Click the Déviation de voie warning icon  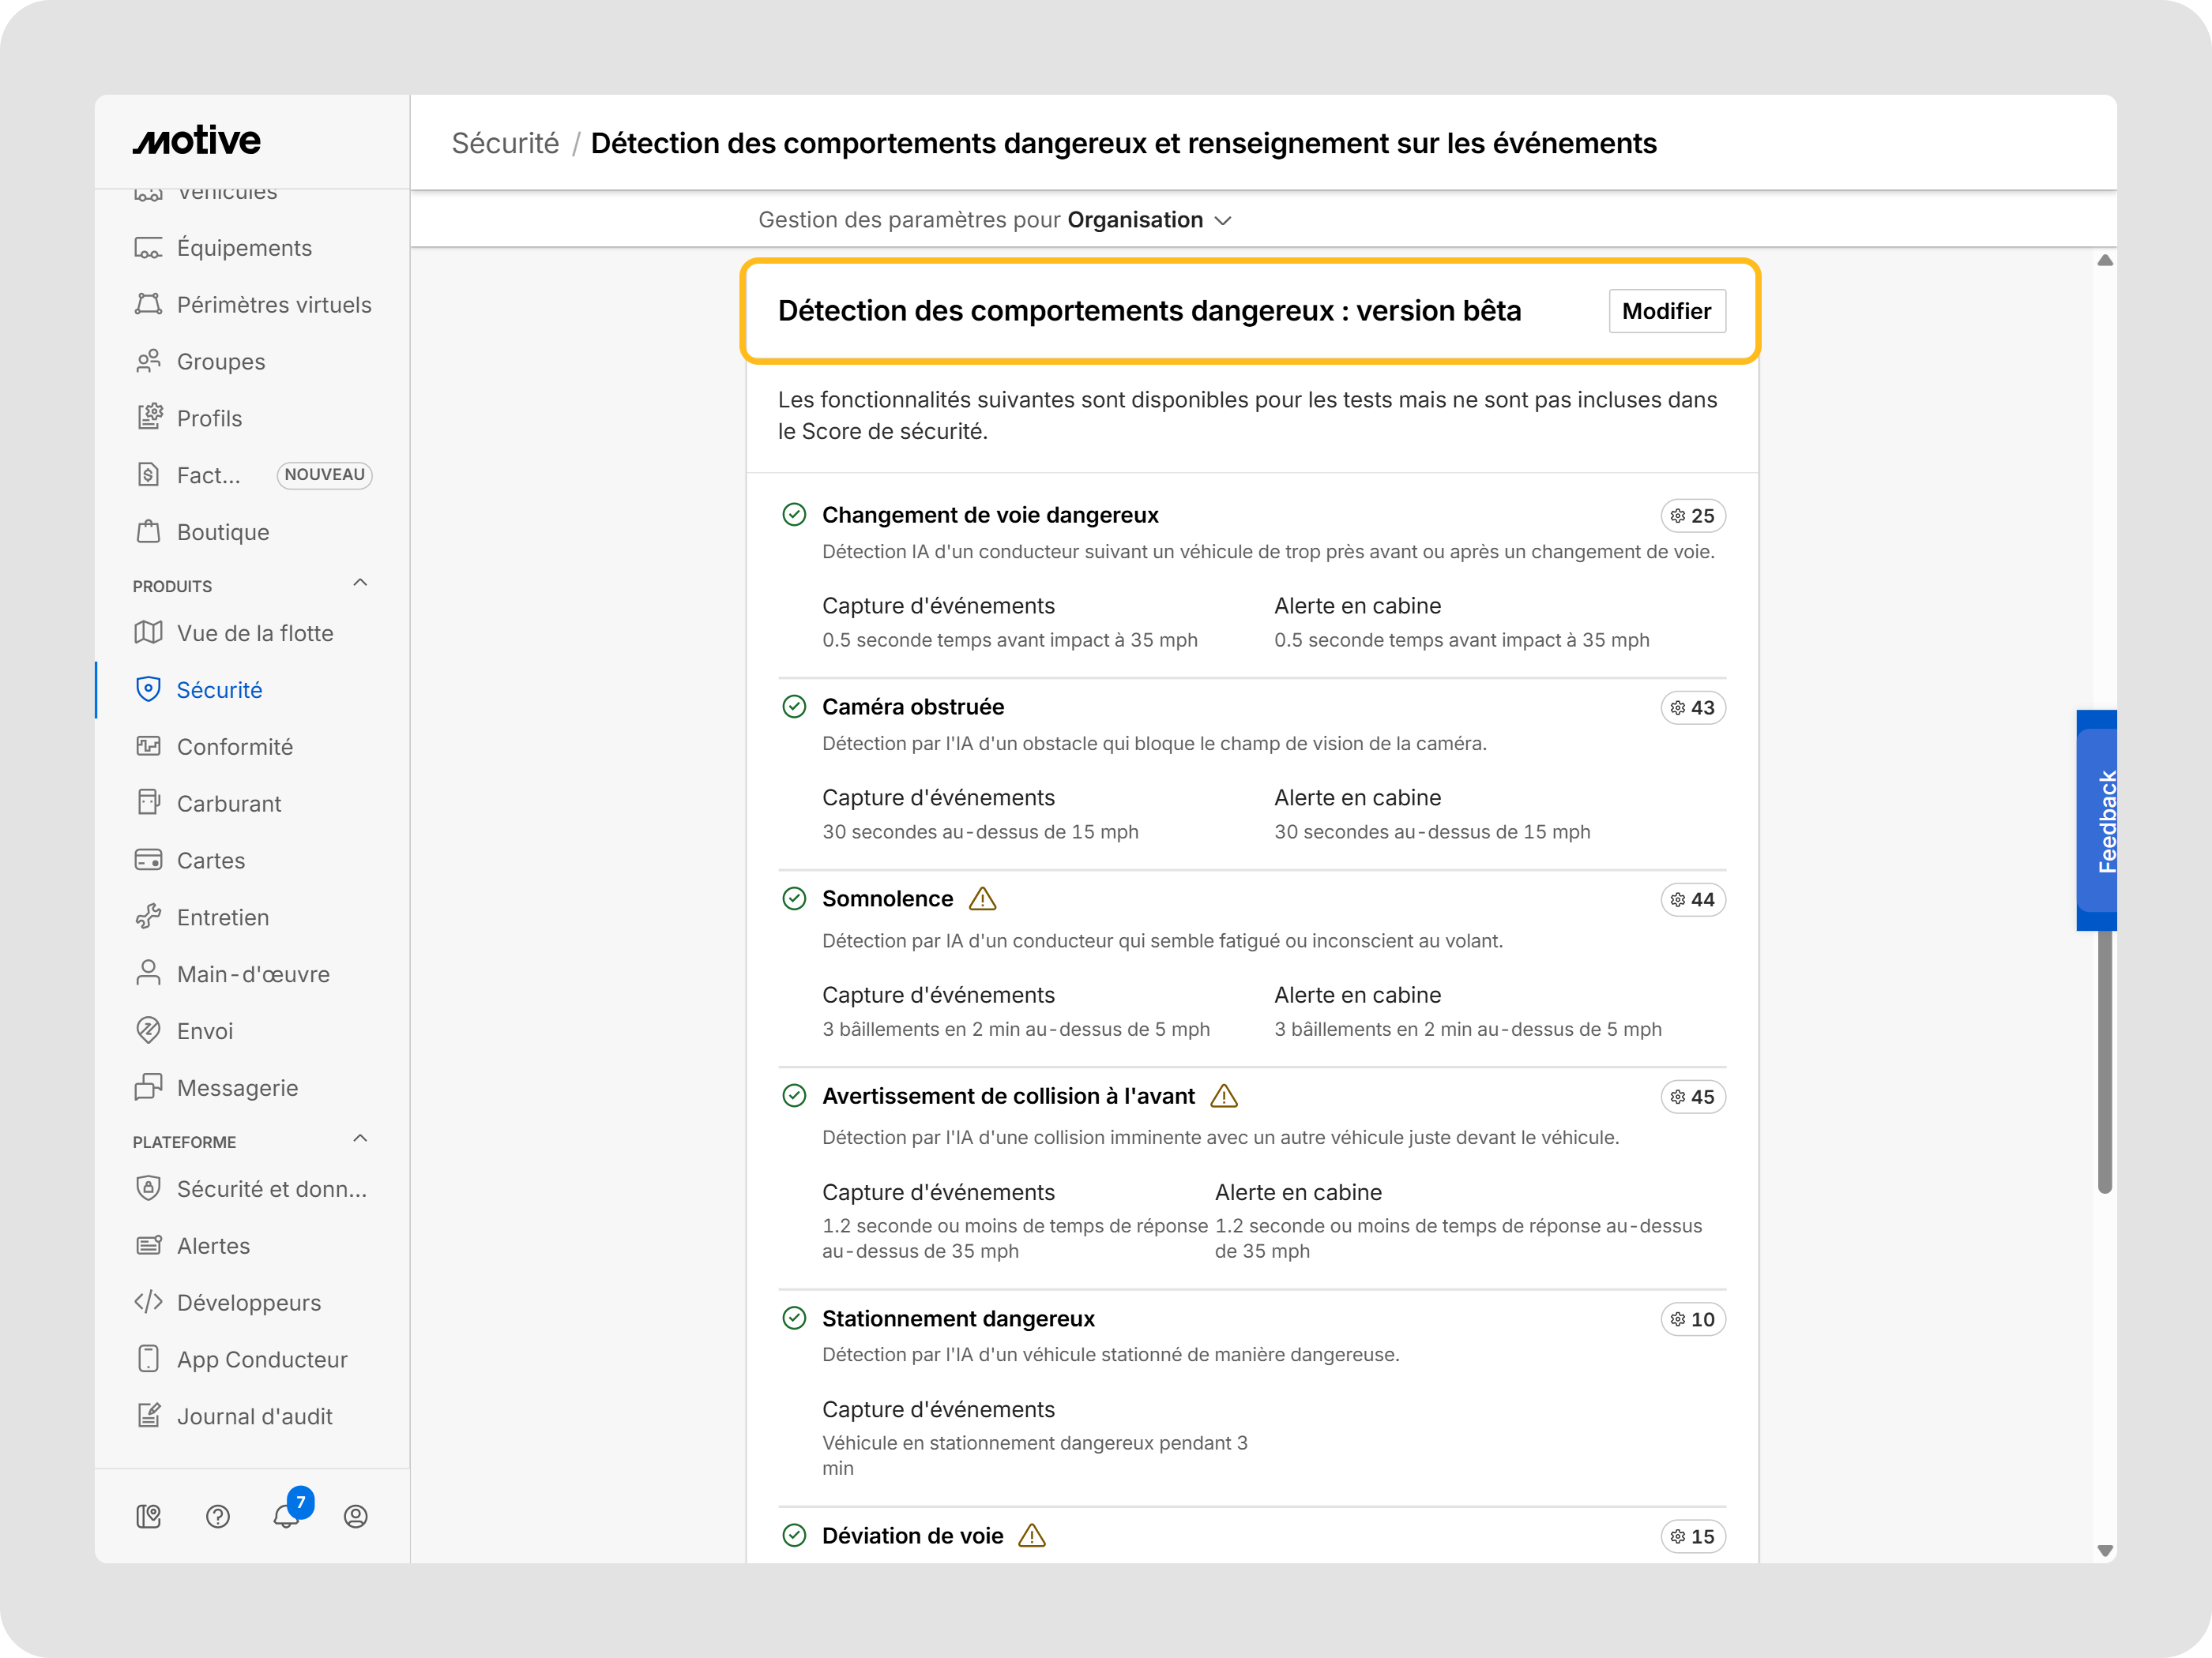(x=1031, y=1536)
